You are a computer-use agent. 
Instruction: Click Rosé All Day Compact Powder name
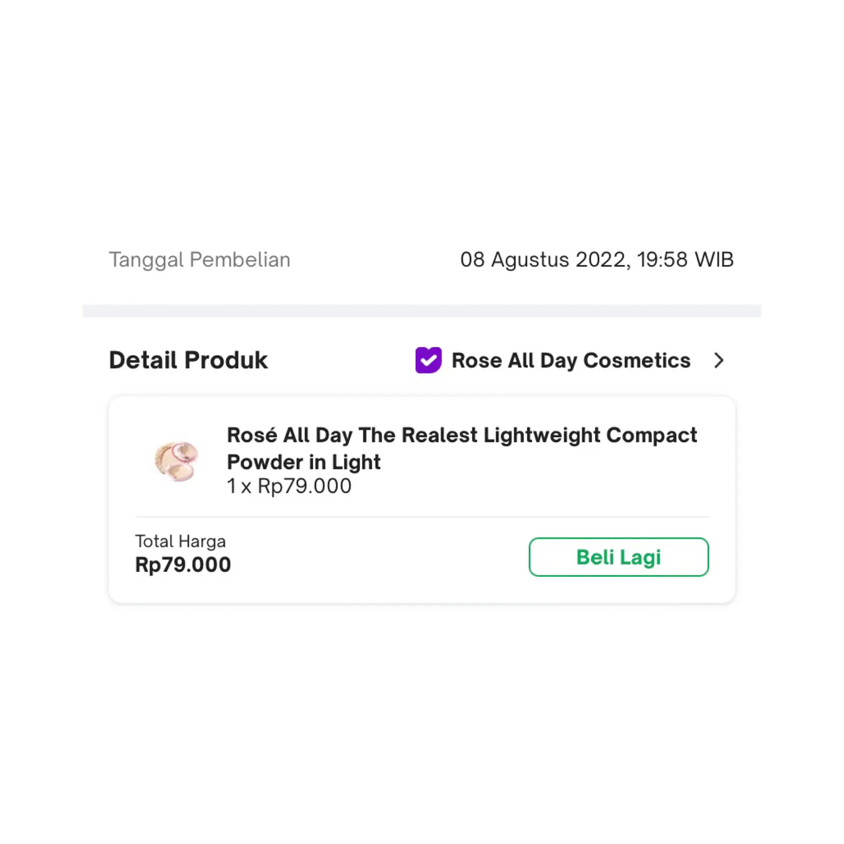(461, 449)
